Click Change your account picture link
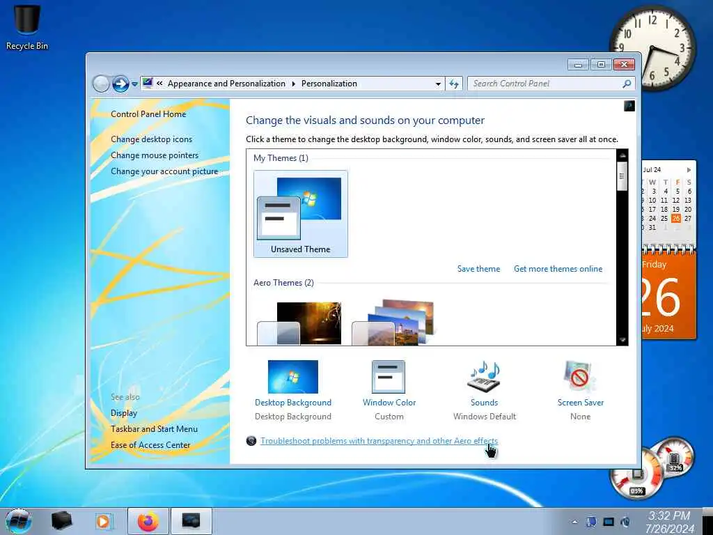This screenshot has height=535, width=713. point(164,171)
